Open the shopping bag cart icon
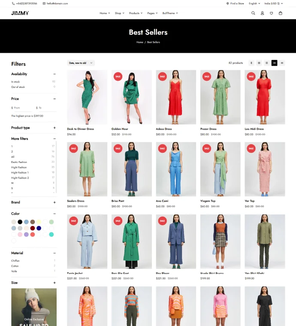The image size is (296, 326). click(281, 13)
